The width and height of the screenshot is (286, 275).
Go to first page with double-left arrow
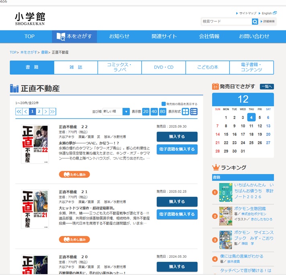click(19, 111)
